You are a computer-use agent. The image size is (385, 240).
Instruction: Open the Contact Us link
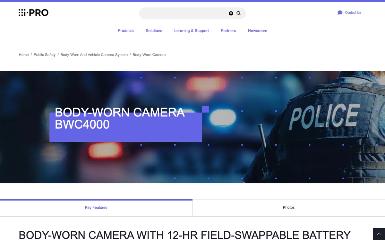tap(353, 13)
